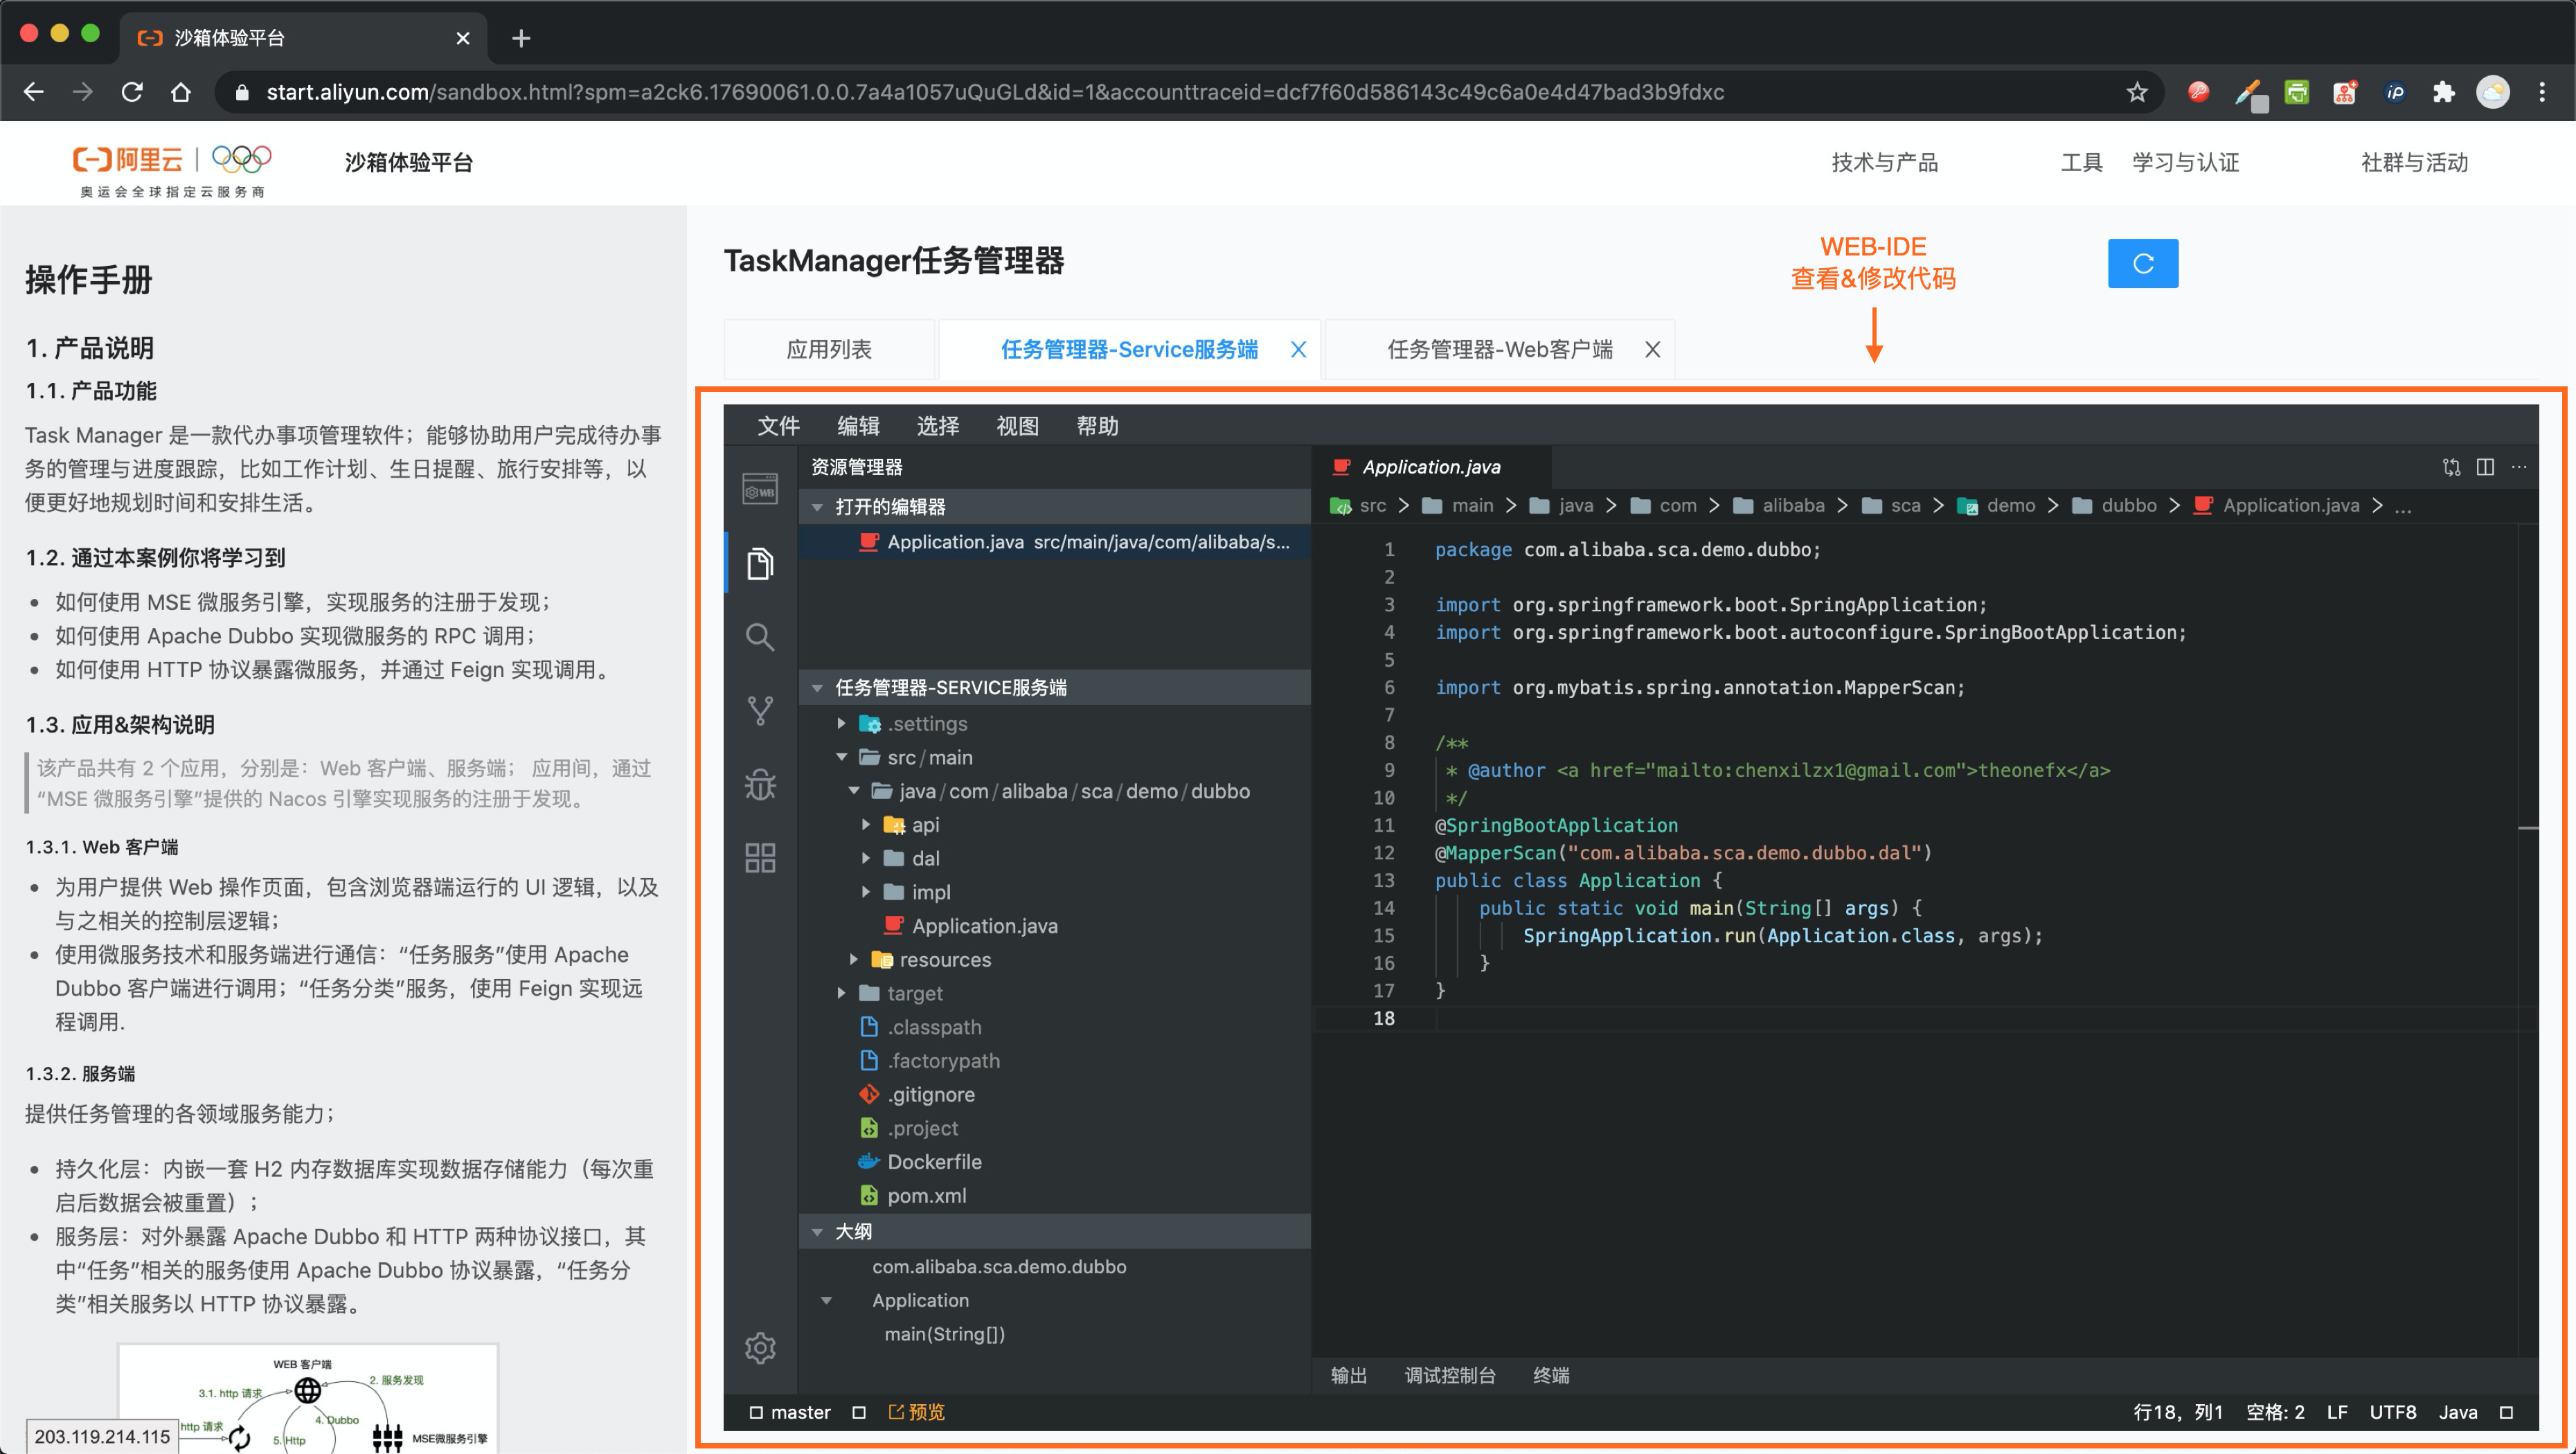
Task: Open the Source Control branch icon
Action: (x=760, y=710)
